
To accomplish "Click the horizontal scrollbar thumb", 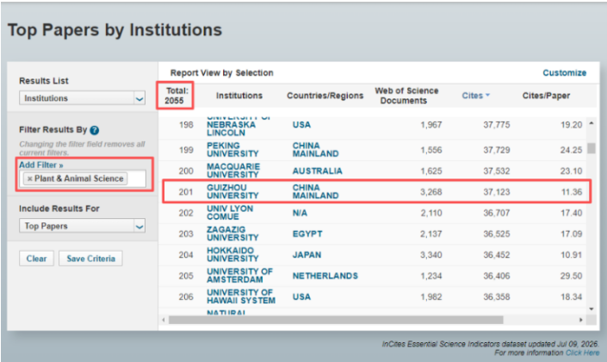I will [336, 320].
